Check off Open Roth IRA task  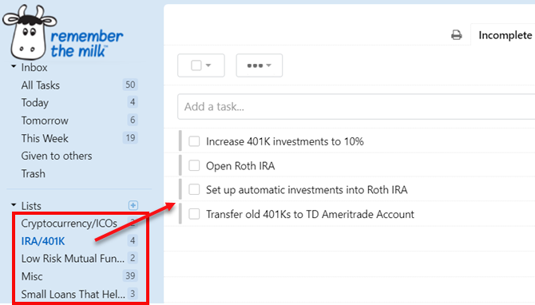(194, 165)
